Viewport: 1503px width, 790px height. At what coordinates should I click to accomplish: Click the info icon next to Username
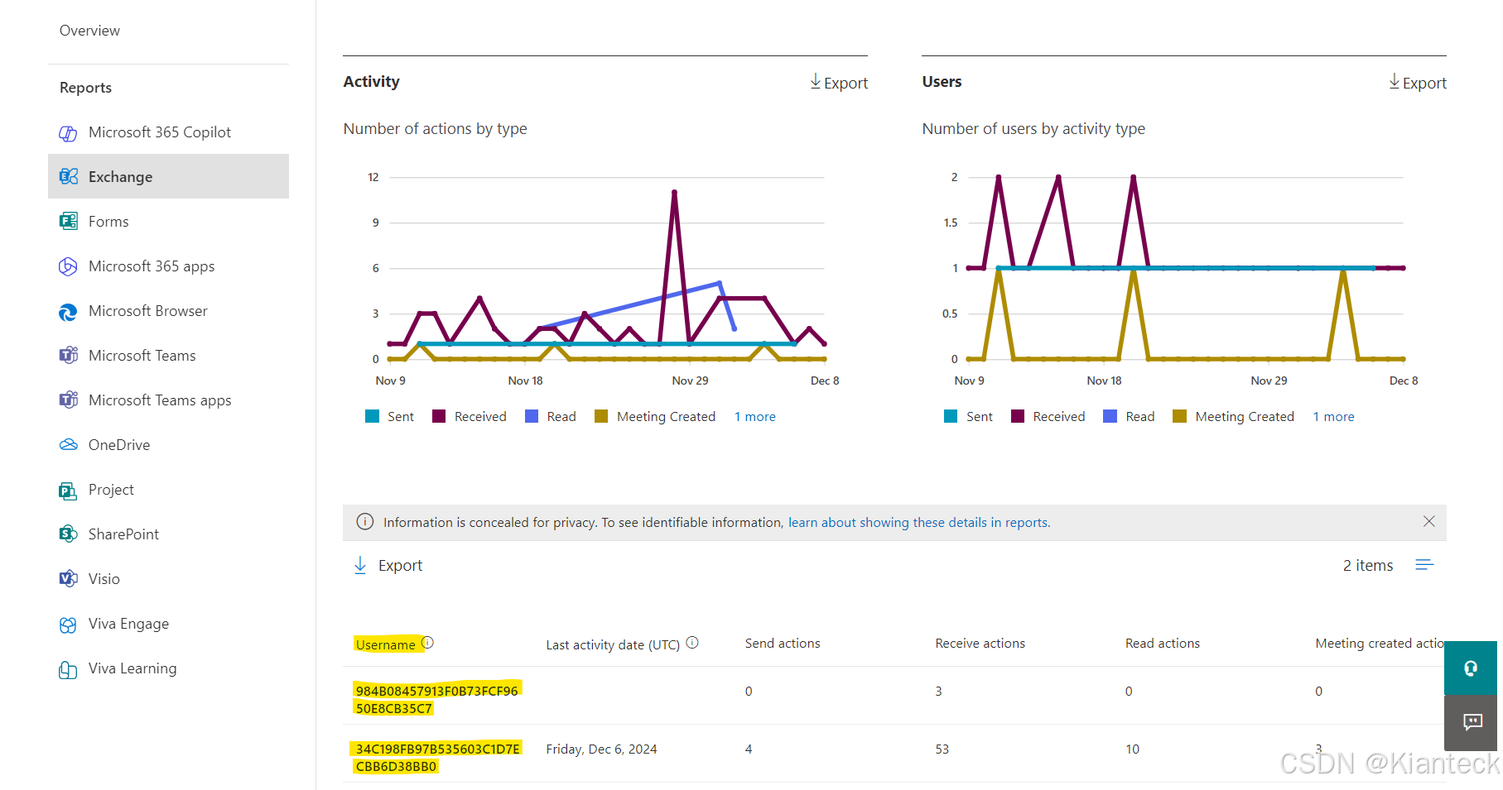click(x=428, y=643)
